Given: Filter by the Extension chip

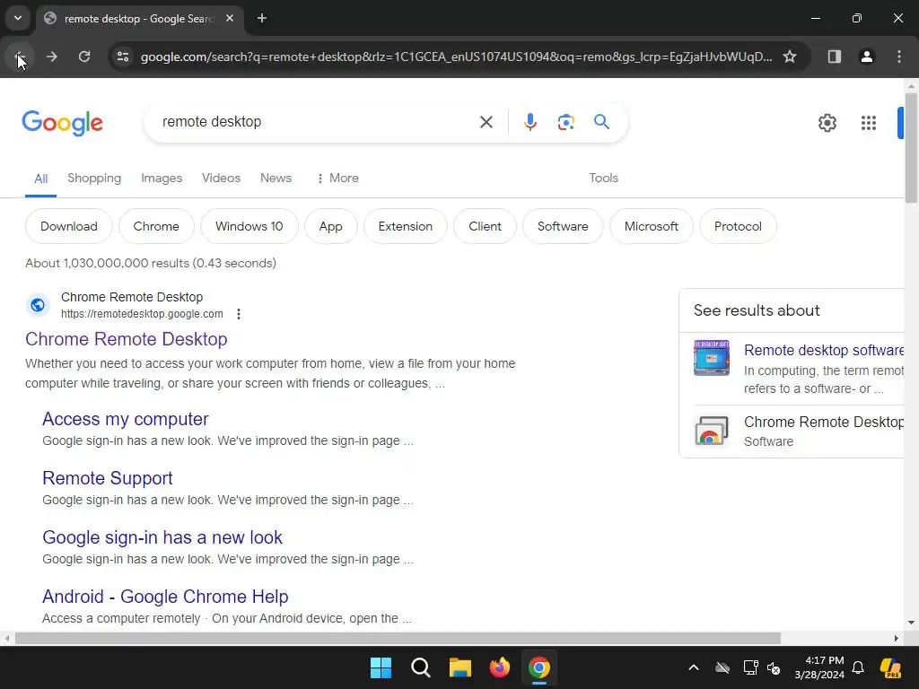Looking at the screenshot, I should click(x=406, y=226).
